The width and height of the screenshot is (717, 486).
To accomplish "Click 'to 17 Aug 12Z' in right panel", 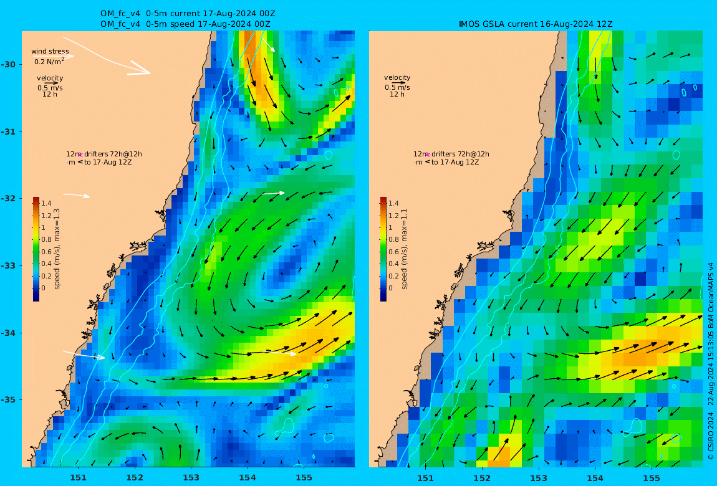I will click(455, 162).
